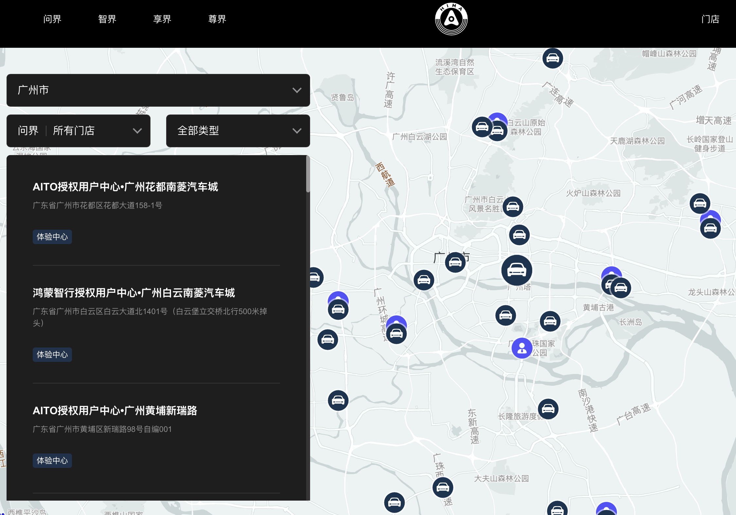Open the 全部类型 store type dropdown
Image resolution: width=736 pixels, height=515 pixels.
pos(238,131)
